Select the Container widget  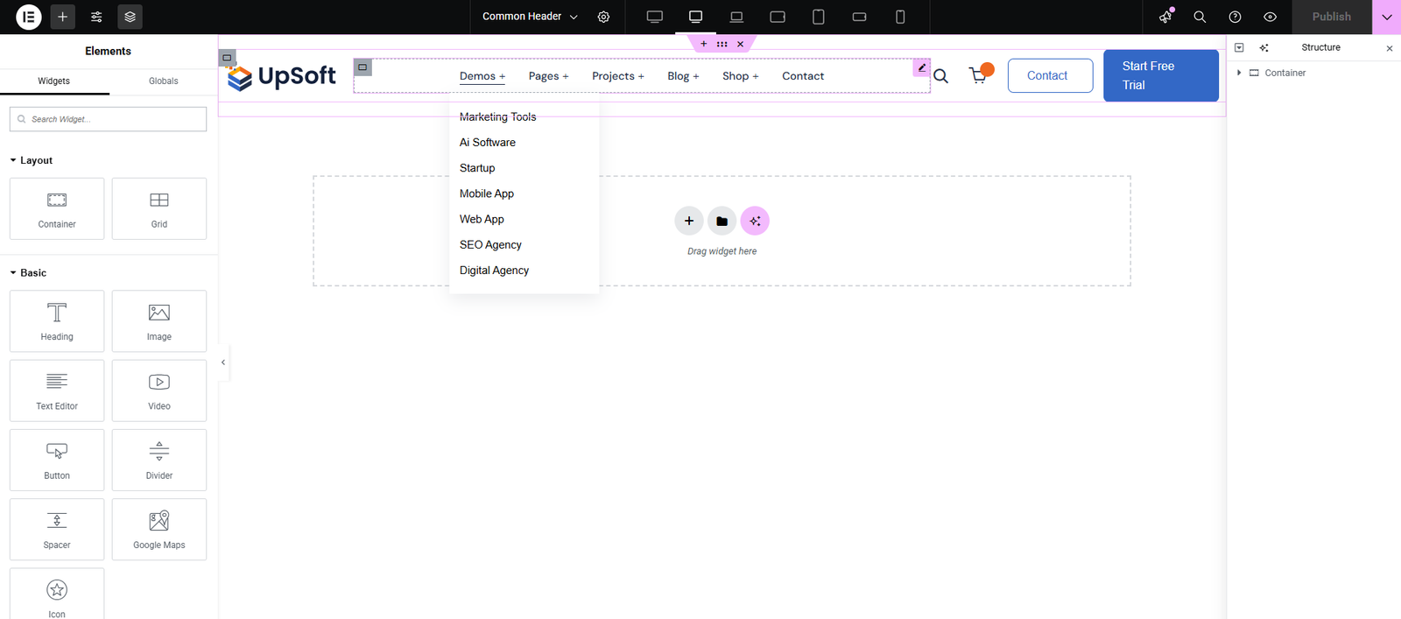point(57,208)
